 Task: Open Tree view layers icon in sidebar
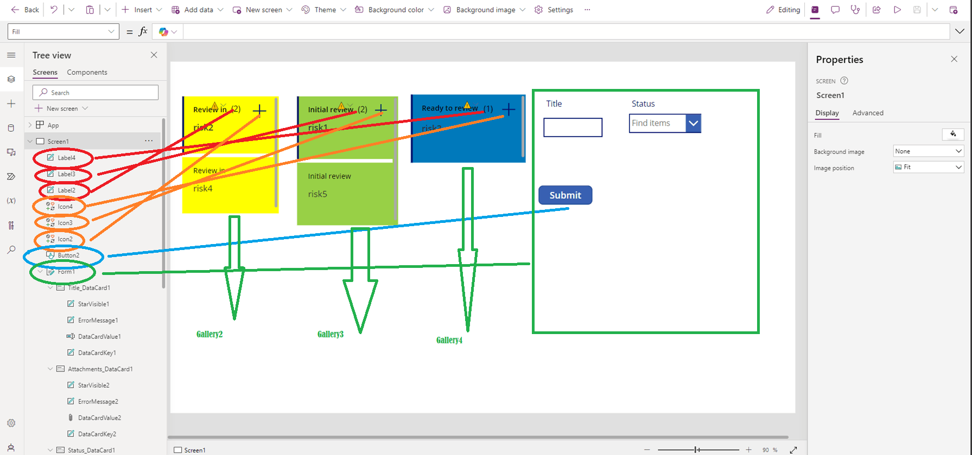coord(11,79)
